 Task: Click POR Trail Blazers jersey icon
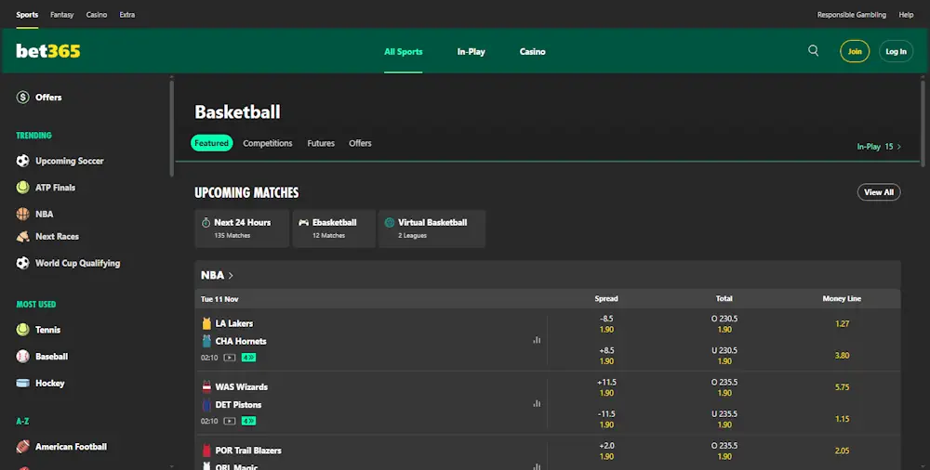(x=206, y=450)
